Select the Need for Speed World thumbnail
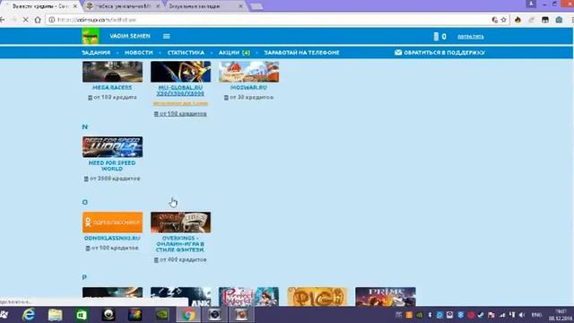 click(112, 147)
